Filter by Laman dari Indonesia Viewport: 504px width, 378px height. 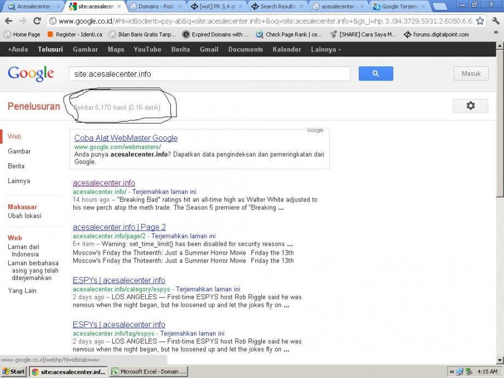pos(24,250)
